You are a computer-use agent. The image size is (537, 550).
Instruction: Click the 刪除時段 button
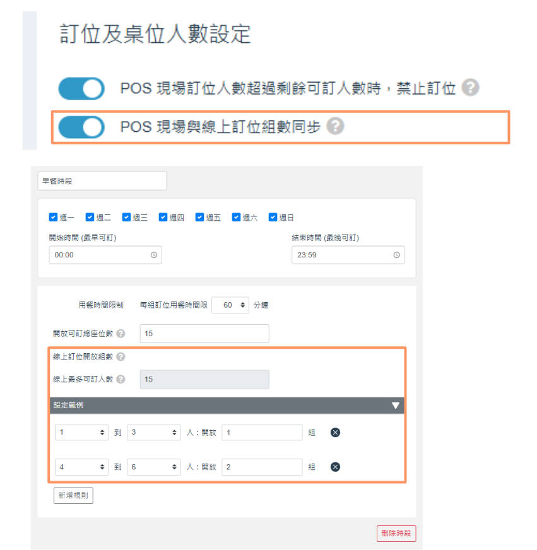(396, 533)
